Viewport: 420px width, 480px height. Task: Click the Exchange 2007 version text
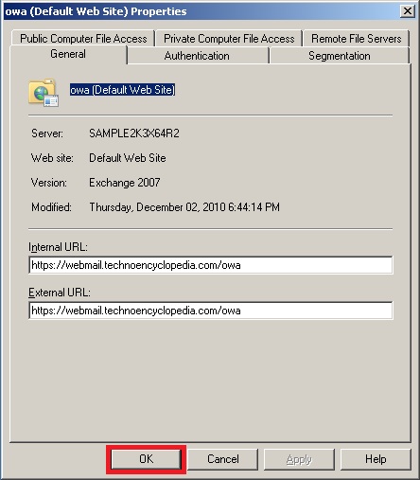125,183
